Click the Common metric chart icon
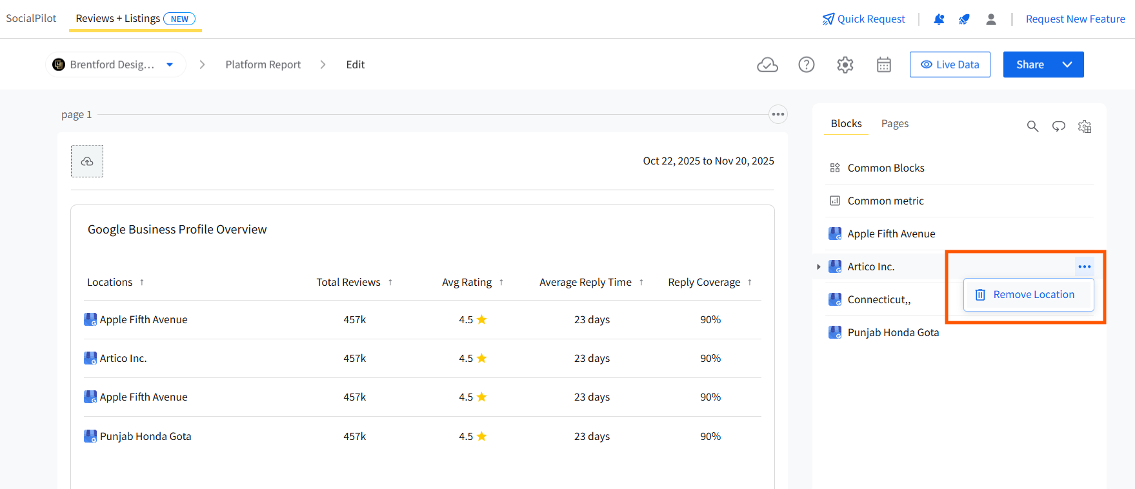The width and height of the screenshot is (1135, 489). coord(835,201)
